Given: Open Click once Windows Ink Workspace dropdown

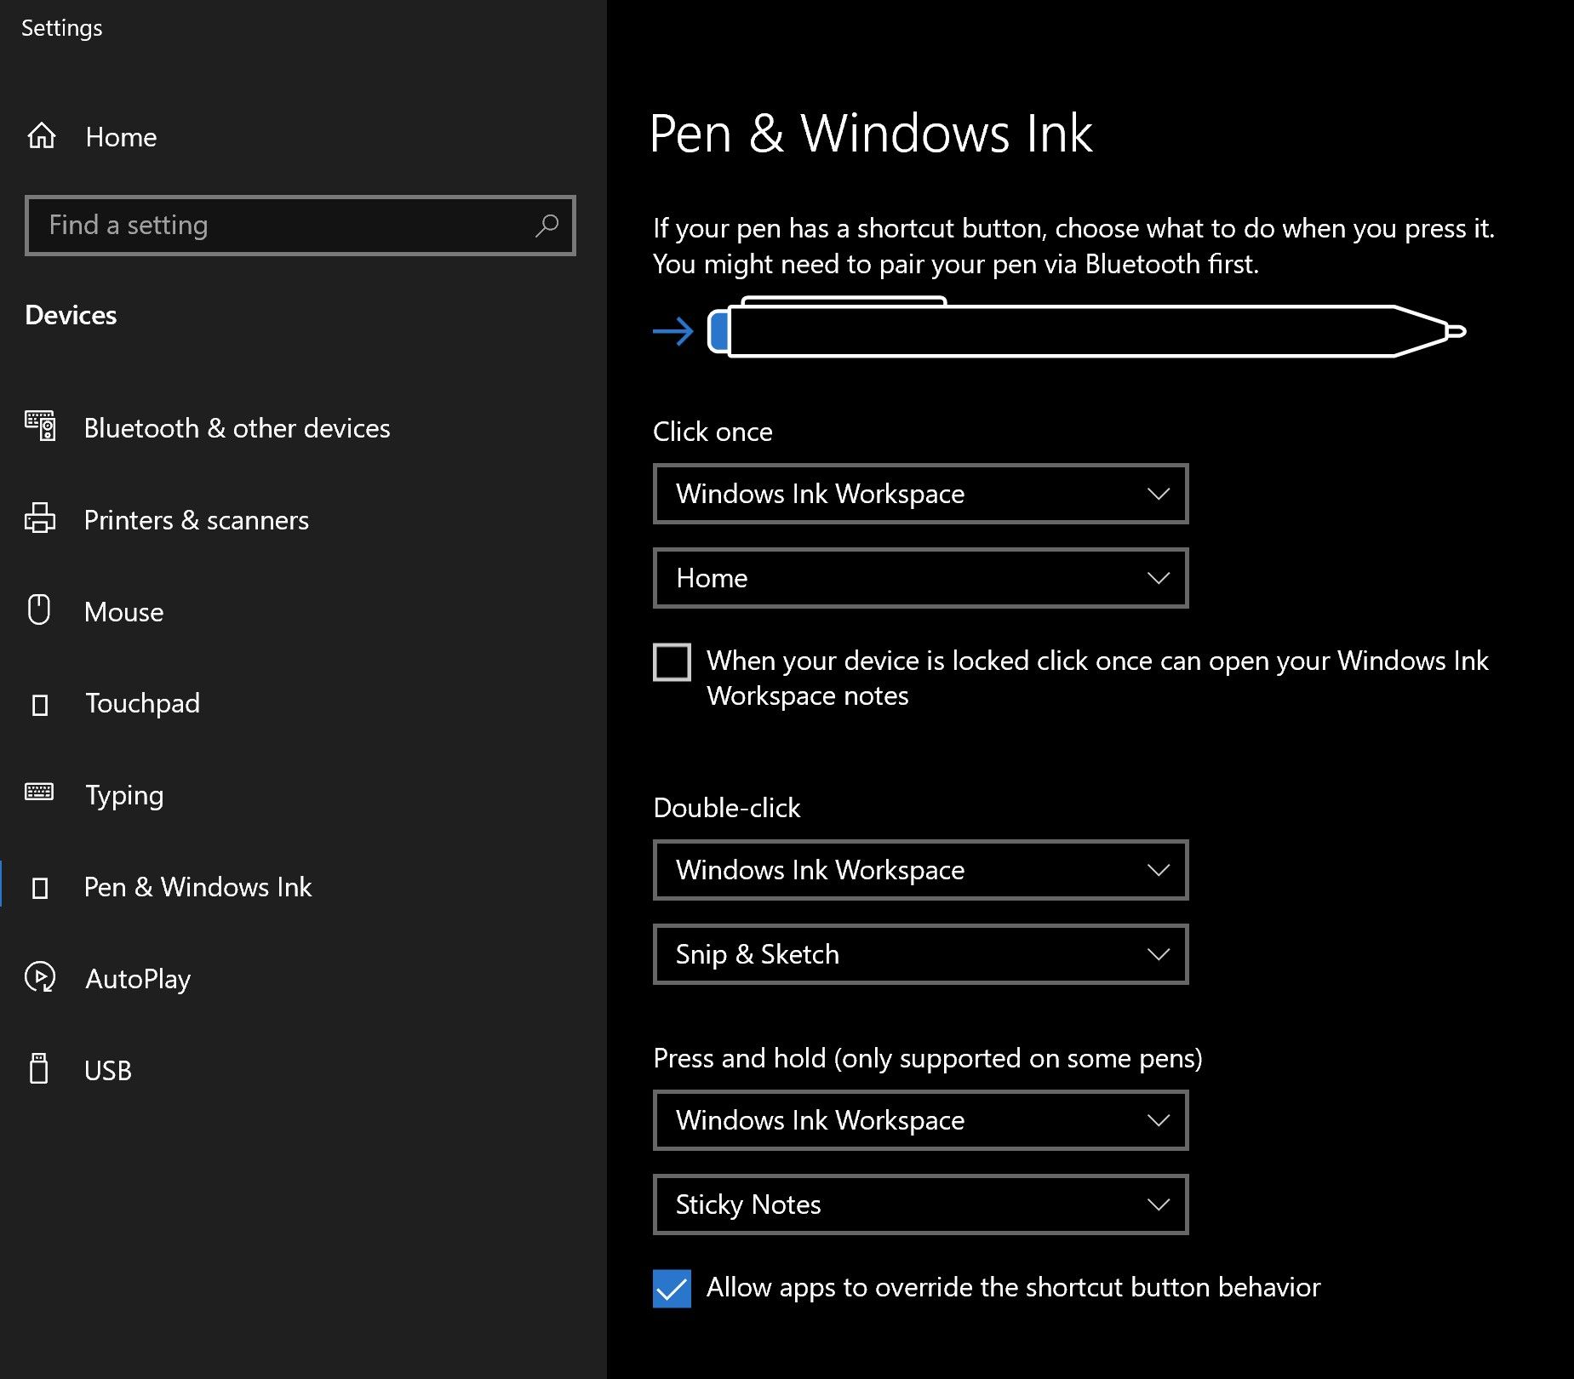Looking at the screenshot, I should tap(920, 494).
